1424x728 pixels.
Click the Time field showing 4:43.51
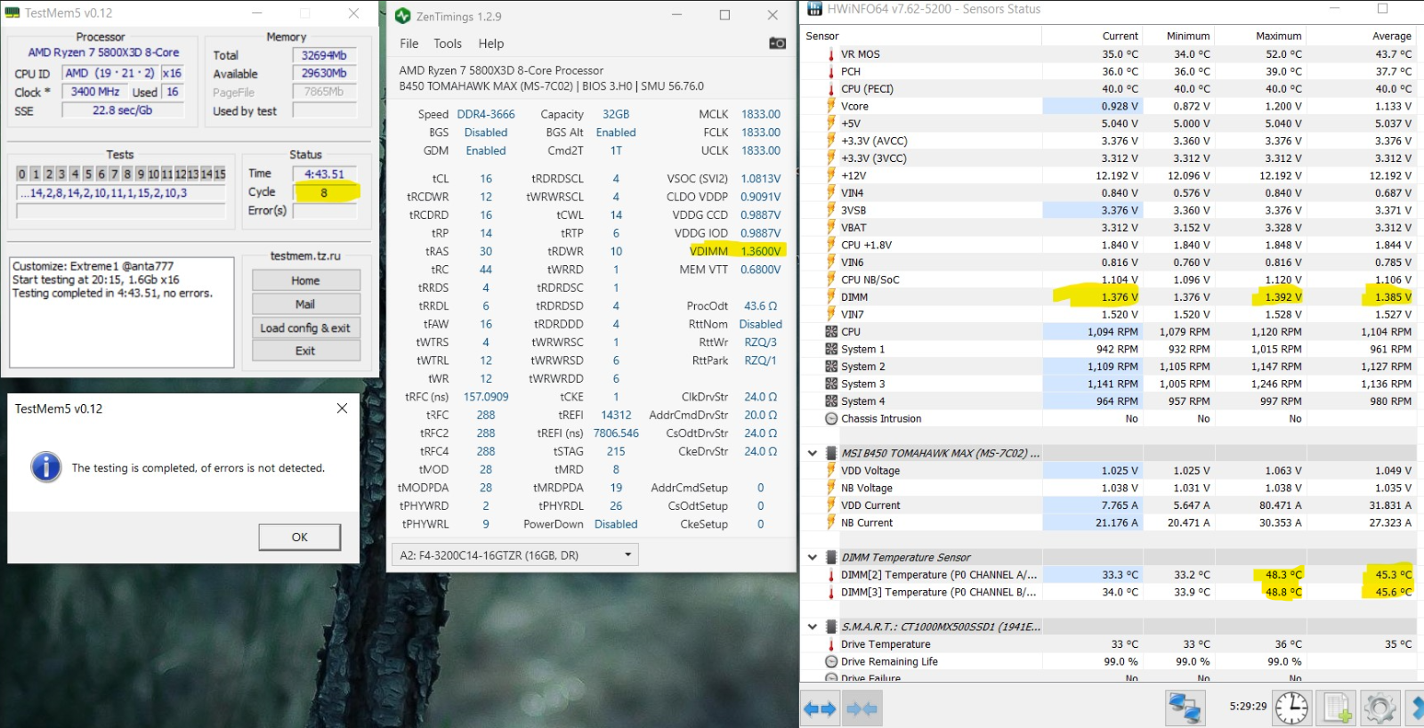[x=325, y=174]
